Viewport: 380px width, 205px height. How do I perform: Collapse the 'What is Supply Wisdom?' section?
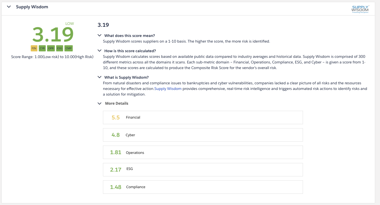(99, 77)
